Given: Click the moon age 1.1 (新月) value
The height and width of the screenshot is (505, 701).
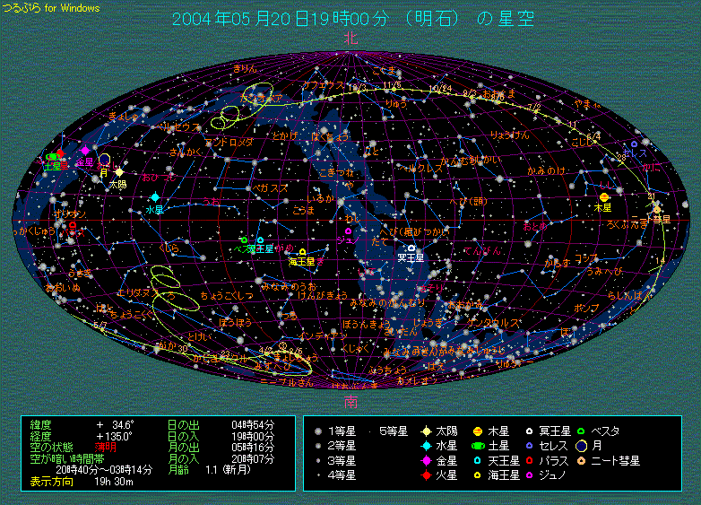Looking at the screenshot, I should (228, 470).
